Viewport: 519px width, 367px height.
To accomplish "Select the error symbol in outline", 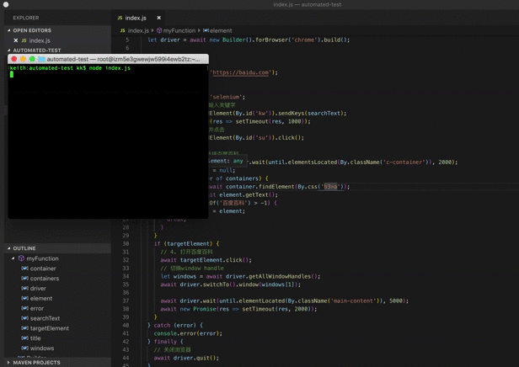I will (x=36, y=308).
